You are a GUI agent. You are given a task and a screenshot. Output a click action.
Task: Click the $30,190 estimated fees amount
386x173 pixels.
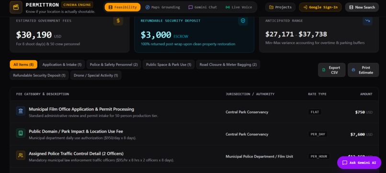pyautogui.click(x=34, y=35)
